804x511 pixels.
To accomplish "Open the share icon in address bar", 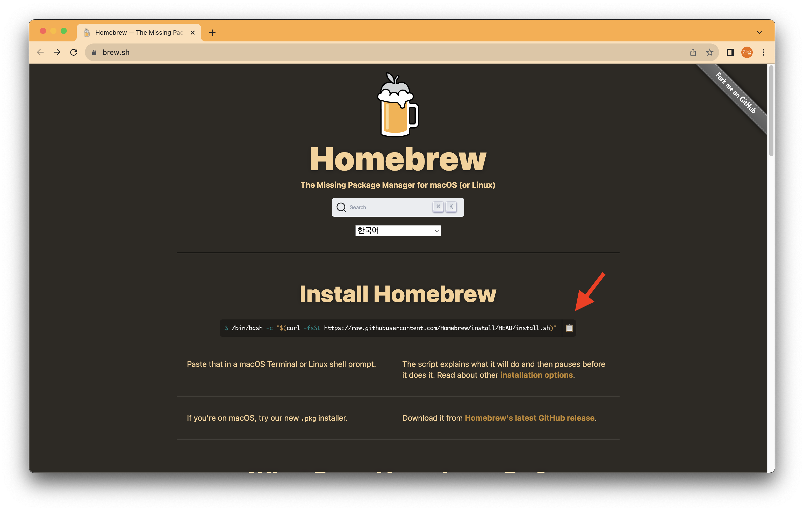I will 693,52.
